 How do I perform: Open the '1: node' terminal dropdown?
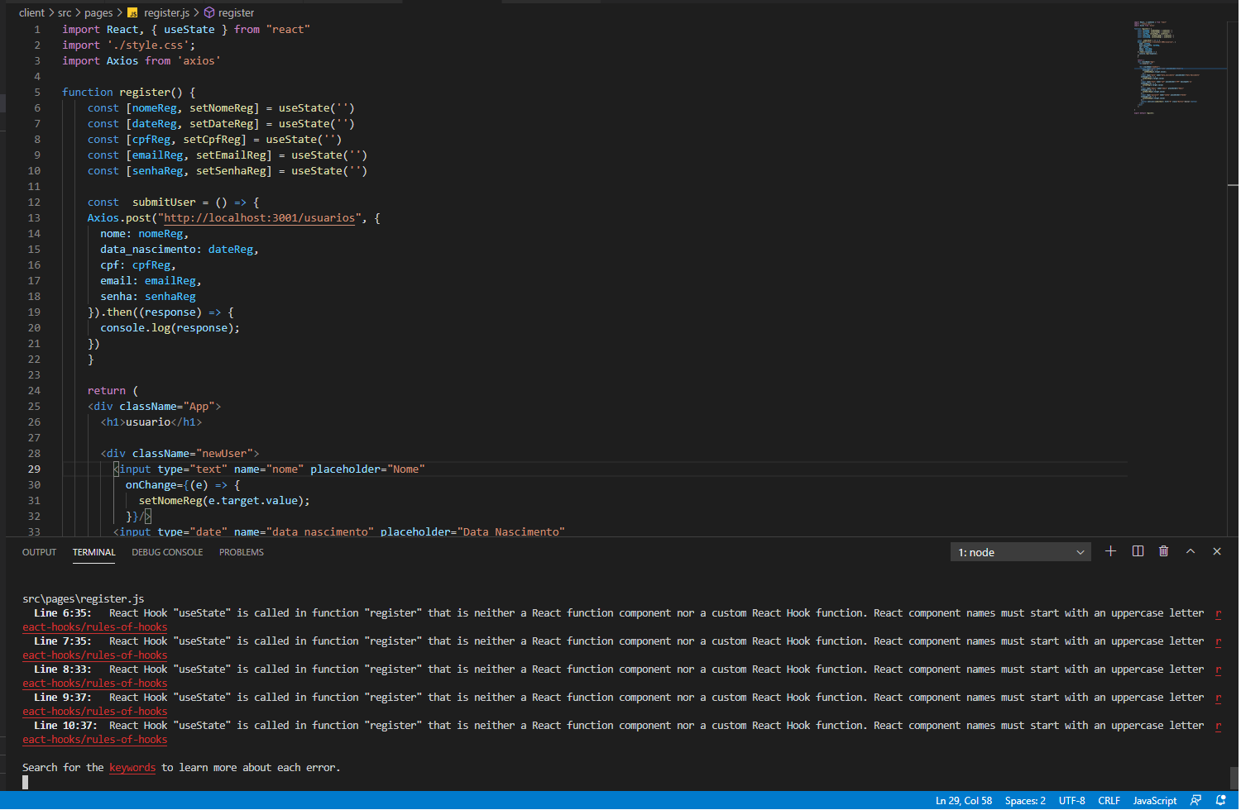[1020, 552]
